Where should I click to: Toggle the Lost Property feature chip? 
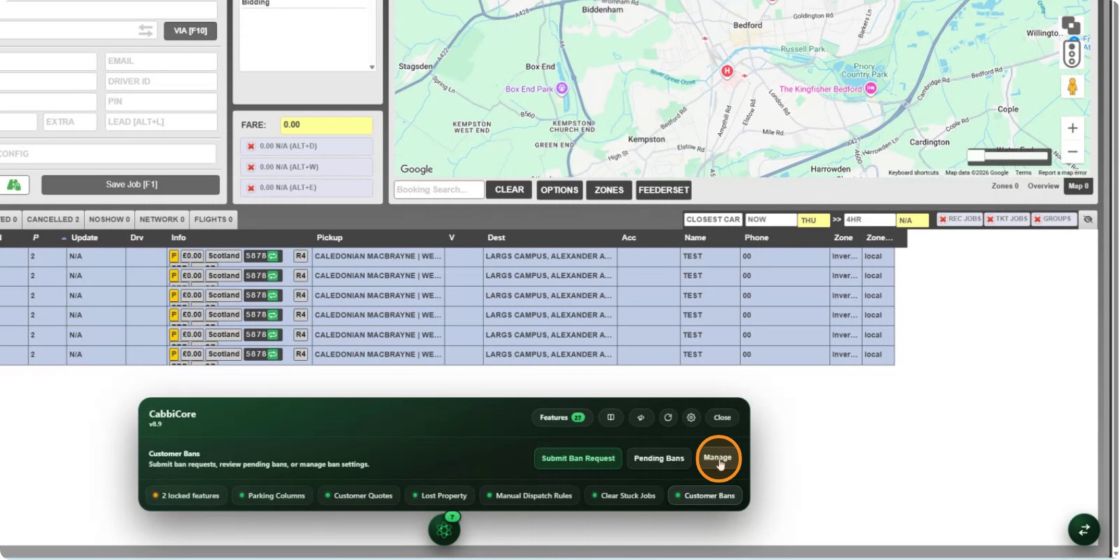tap(440, 496)
